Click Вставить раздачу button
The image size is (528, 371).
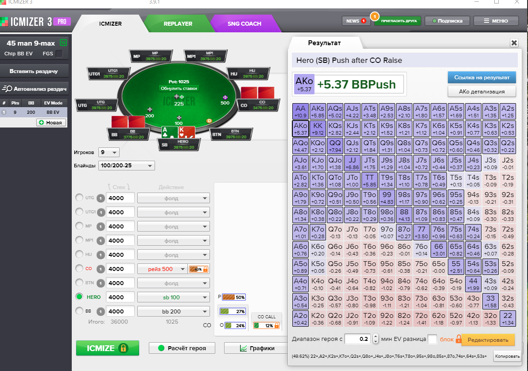(x=34, y=71)
